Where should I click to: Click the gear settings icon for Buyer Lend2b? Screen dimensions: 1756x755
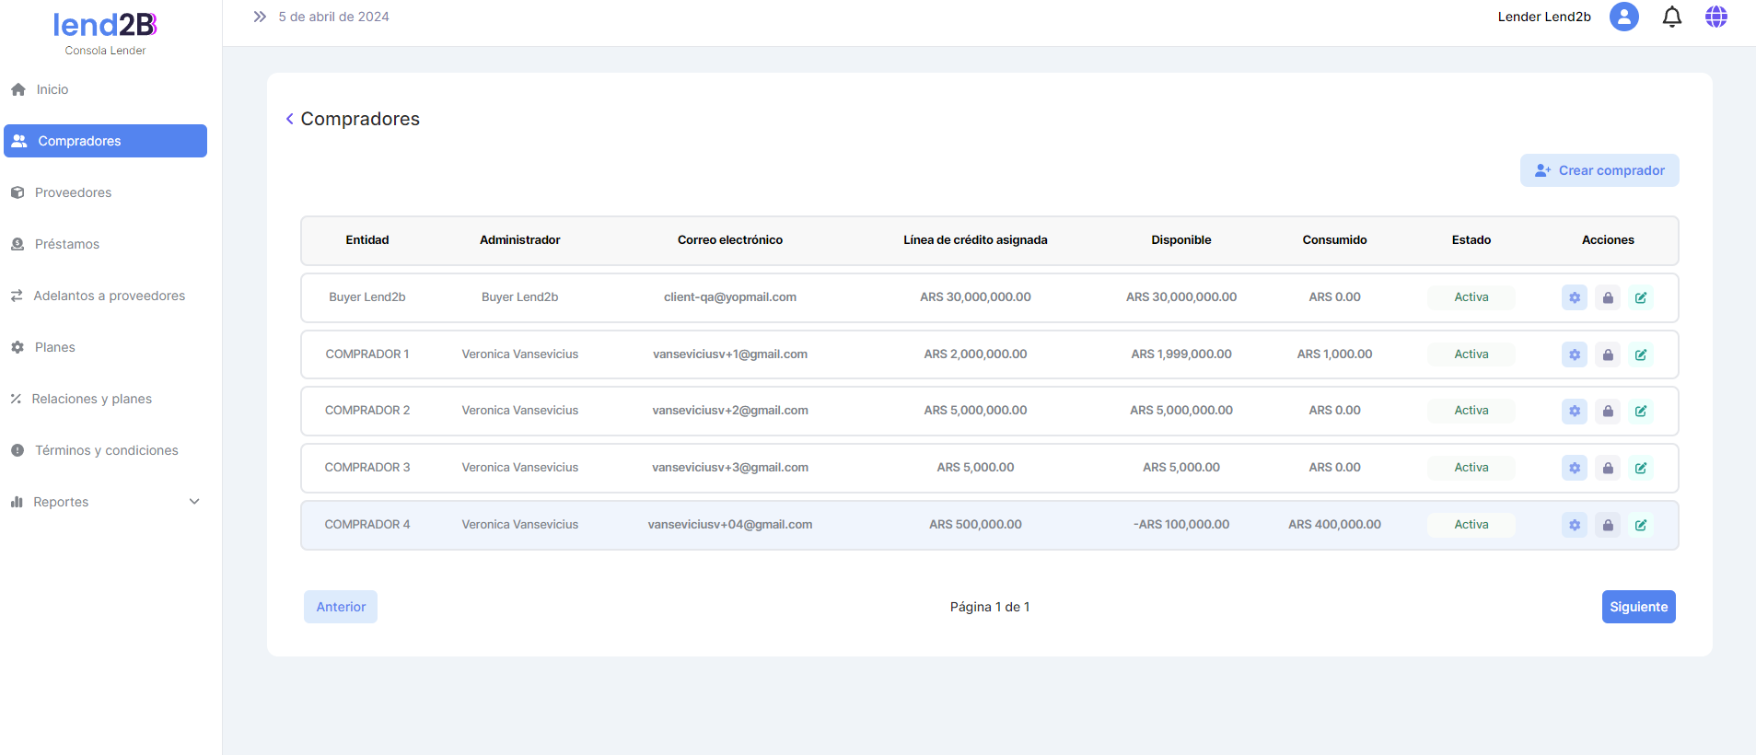(x=1574, y=297)
